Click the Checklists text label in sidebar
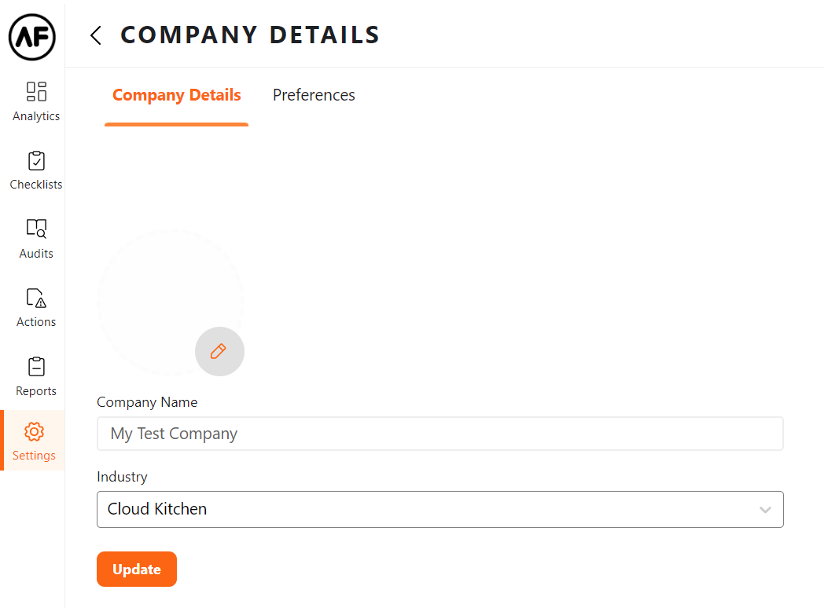The height and width of the screenshot is (608, 824). click(36, 185)
